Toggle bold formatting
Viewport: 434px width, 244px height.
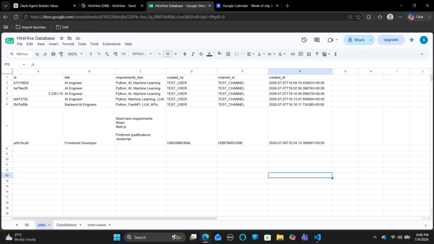(185, 54)
